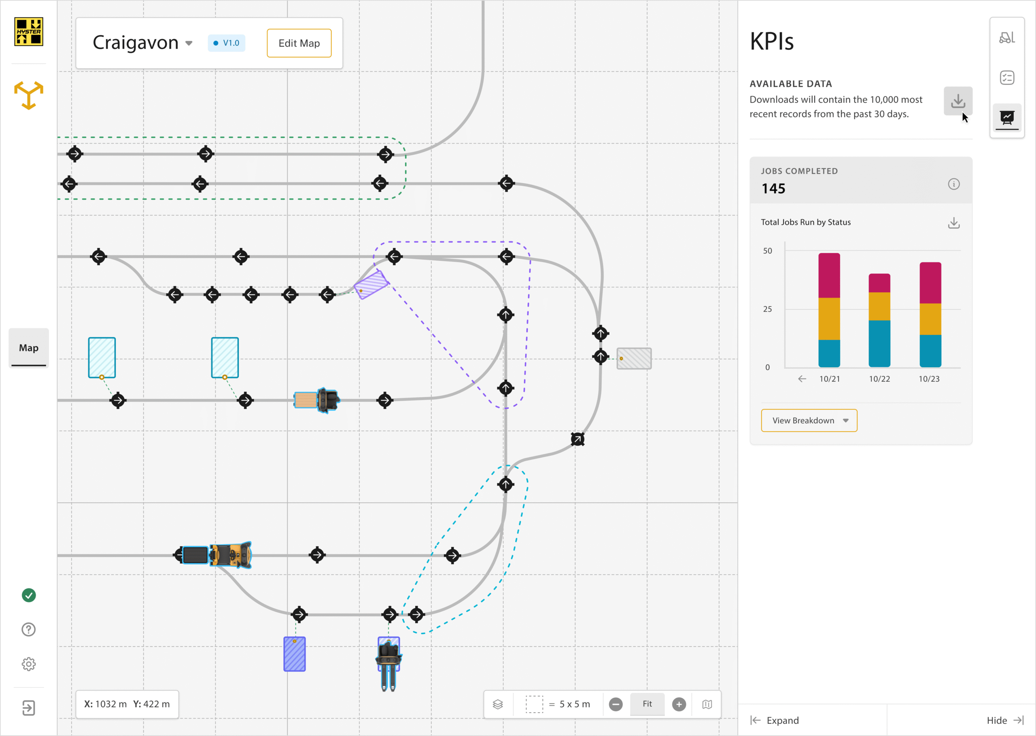Zoom out with the minus button
Viewport: 1036px width, 736px height.
pyautogui.click(x=616, y=704)
